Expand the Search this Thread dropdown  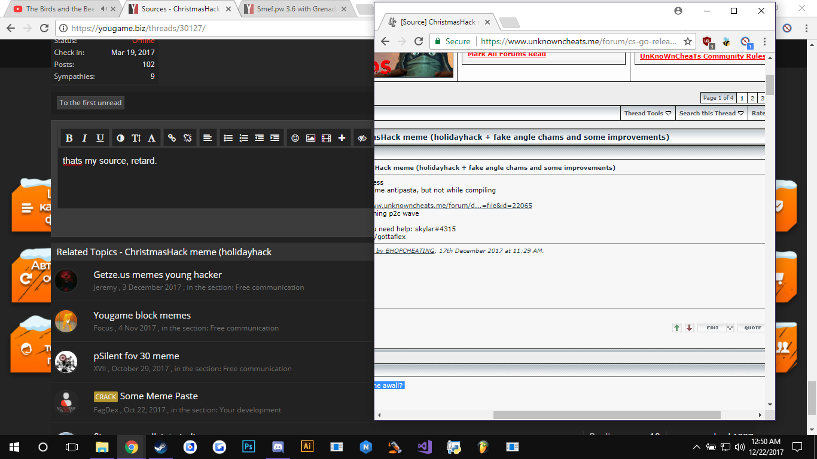711,114
